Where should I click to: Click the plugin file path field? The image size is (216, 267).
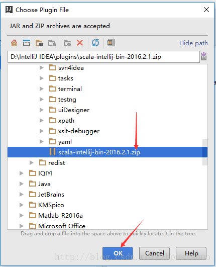coord(103,57)
